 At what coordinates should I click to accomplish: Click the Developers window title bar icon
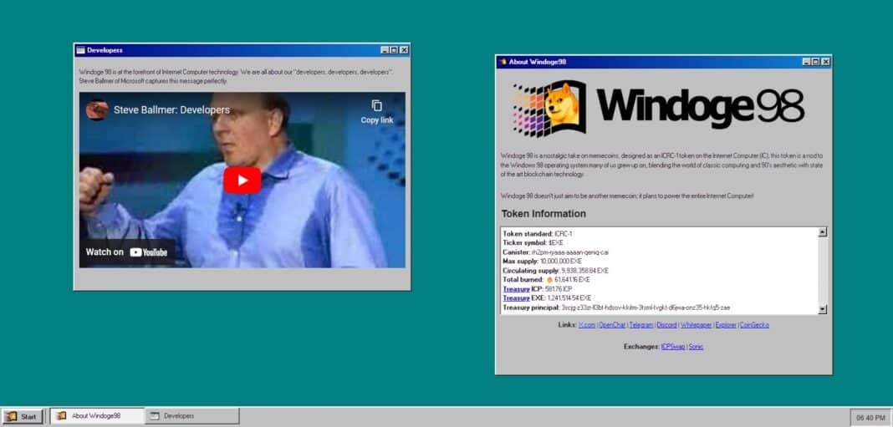click(x=81, y=50)
